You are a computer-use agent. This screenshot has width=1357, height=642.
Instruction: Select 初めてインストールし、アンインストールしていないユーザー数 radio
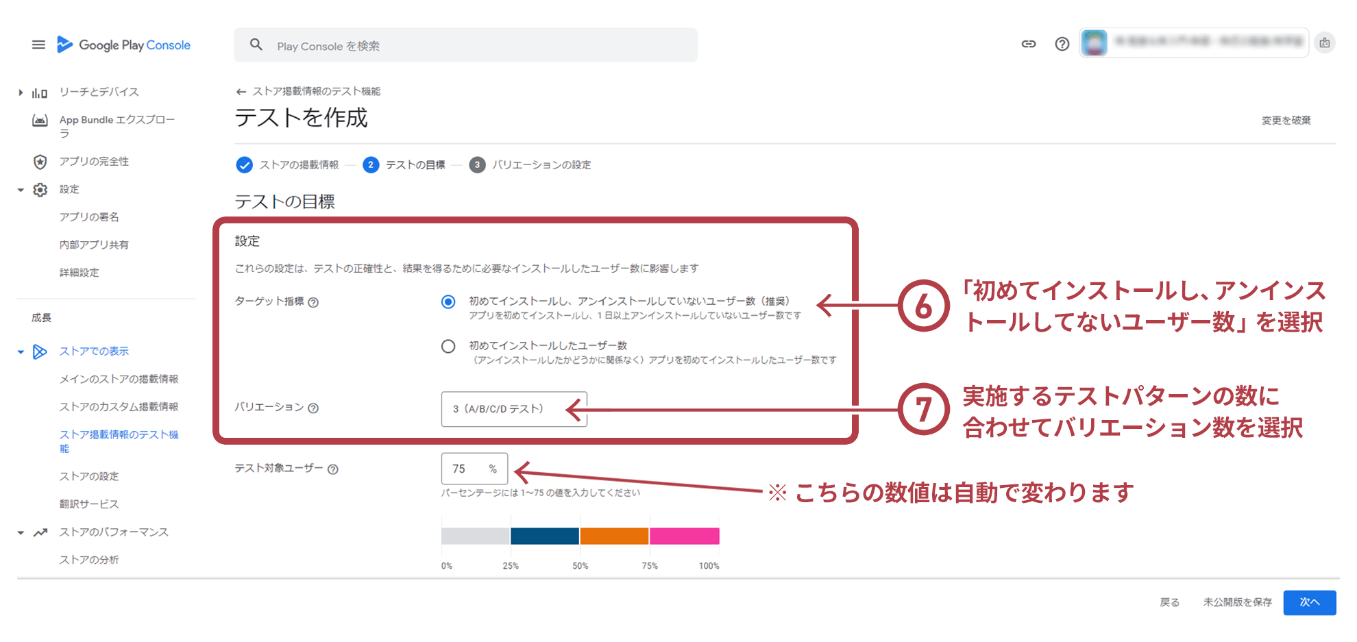click(x=448, y=302)
